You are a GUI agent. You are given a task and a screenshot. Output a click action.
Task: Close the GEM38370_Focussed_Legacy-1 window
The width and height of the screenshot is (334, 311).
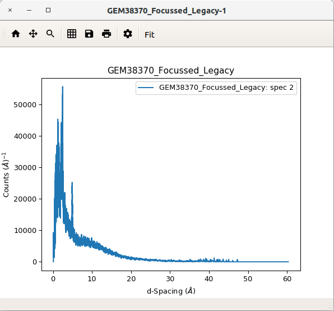click(10, 10)
